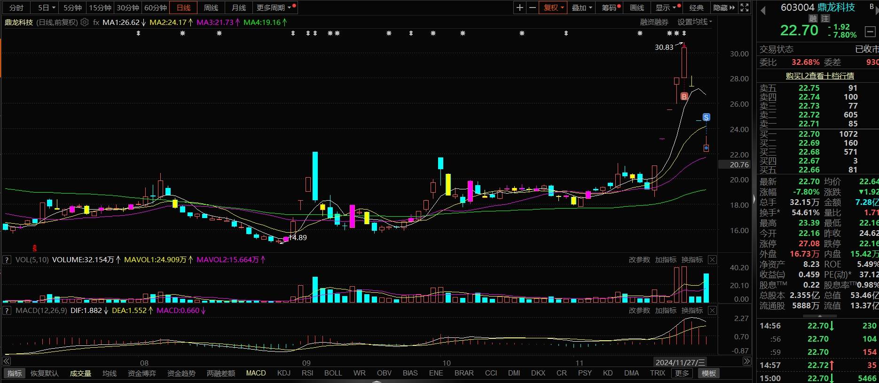
Task: Zoom in chart with plus icon
Action: coord(519,8)
